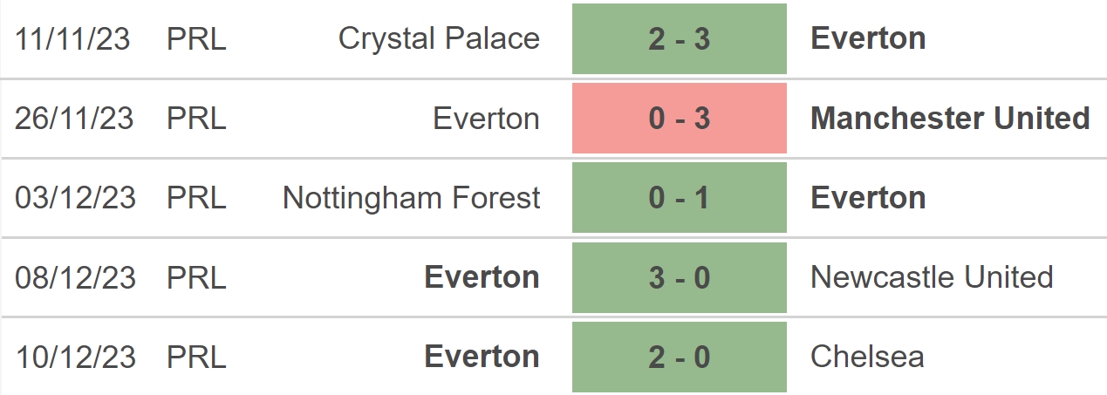Select the red 0 - 3 score box

point(679,119)
